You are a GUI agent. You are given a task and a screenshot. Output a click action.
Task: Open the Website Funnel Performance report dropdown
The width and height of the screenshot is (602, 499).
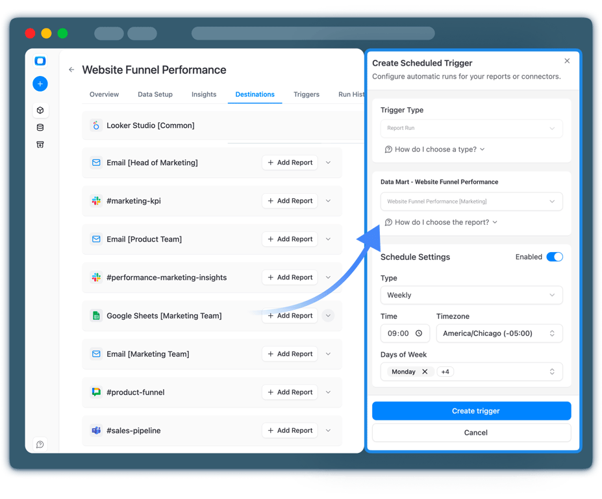[471, 201]
